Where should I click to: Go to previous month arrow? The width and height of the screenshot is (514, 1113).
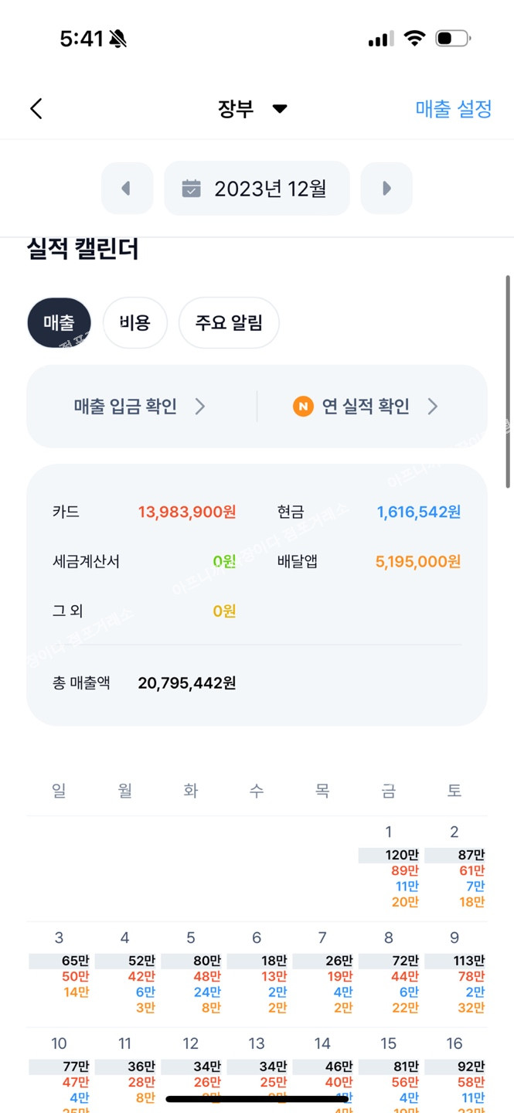point(127,189)
